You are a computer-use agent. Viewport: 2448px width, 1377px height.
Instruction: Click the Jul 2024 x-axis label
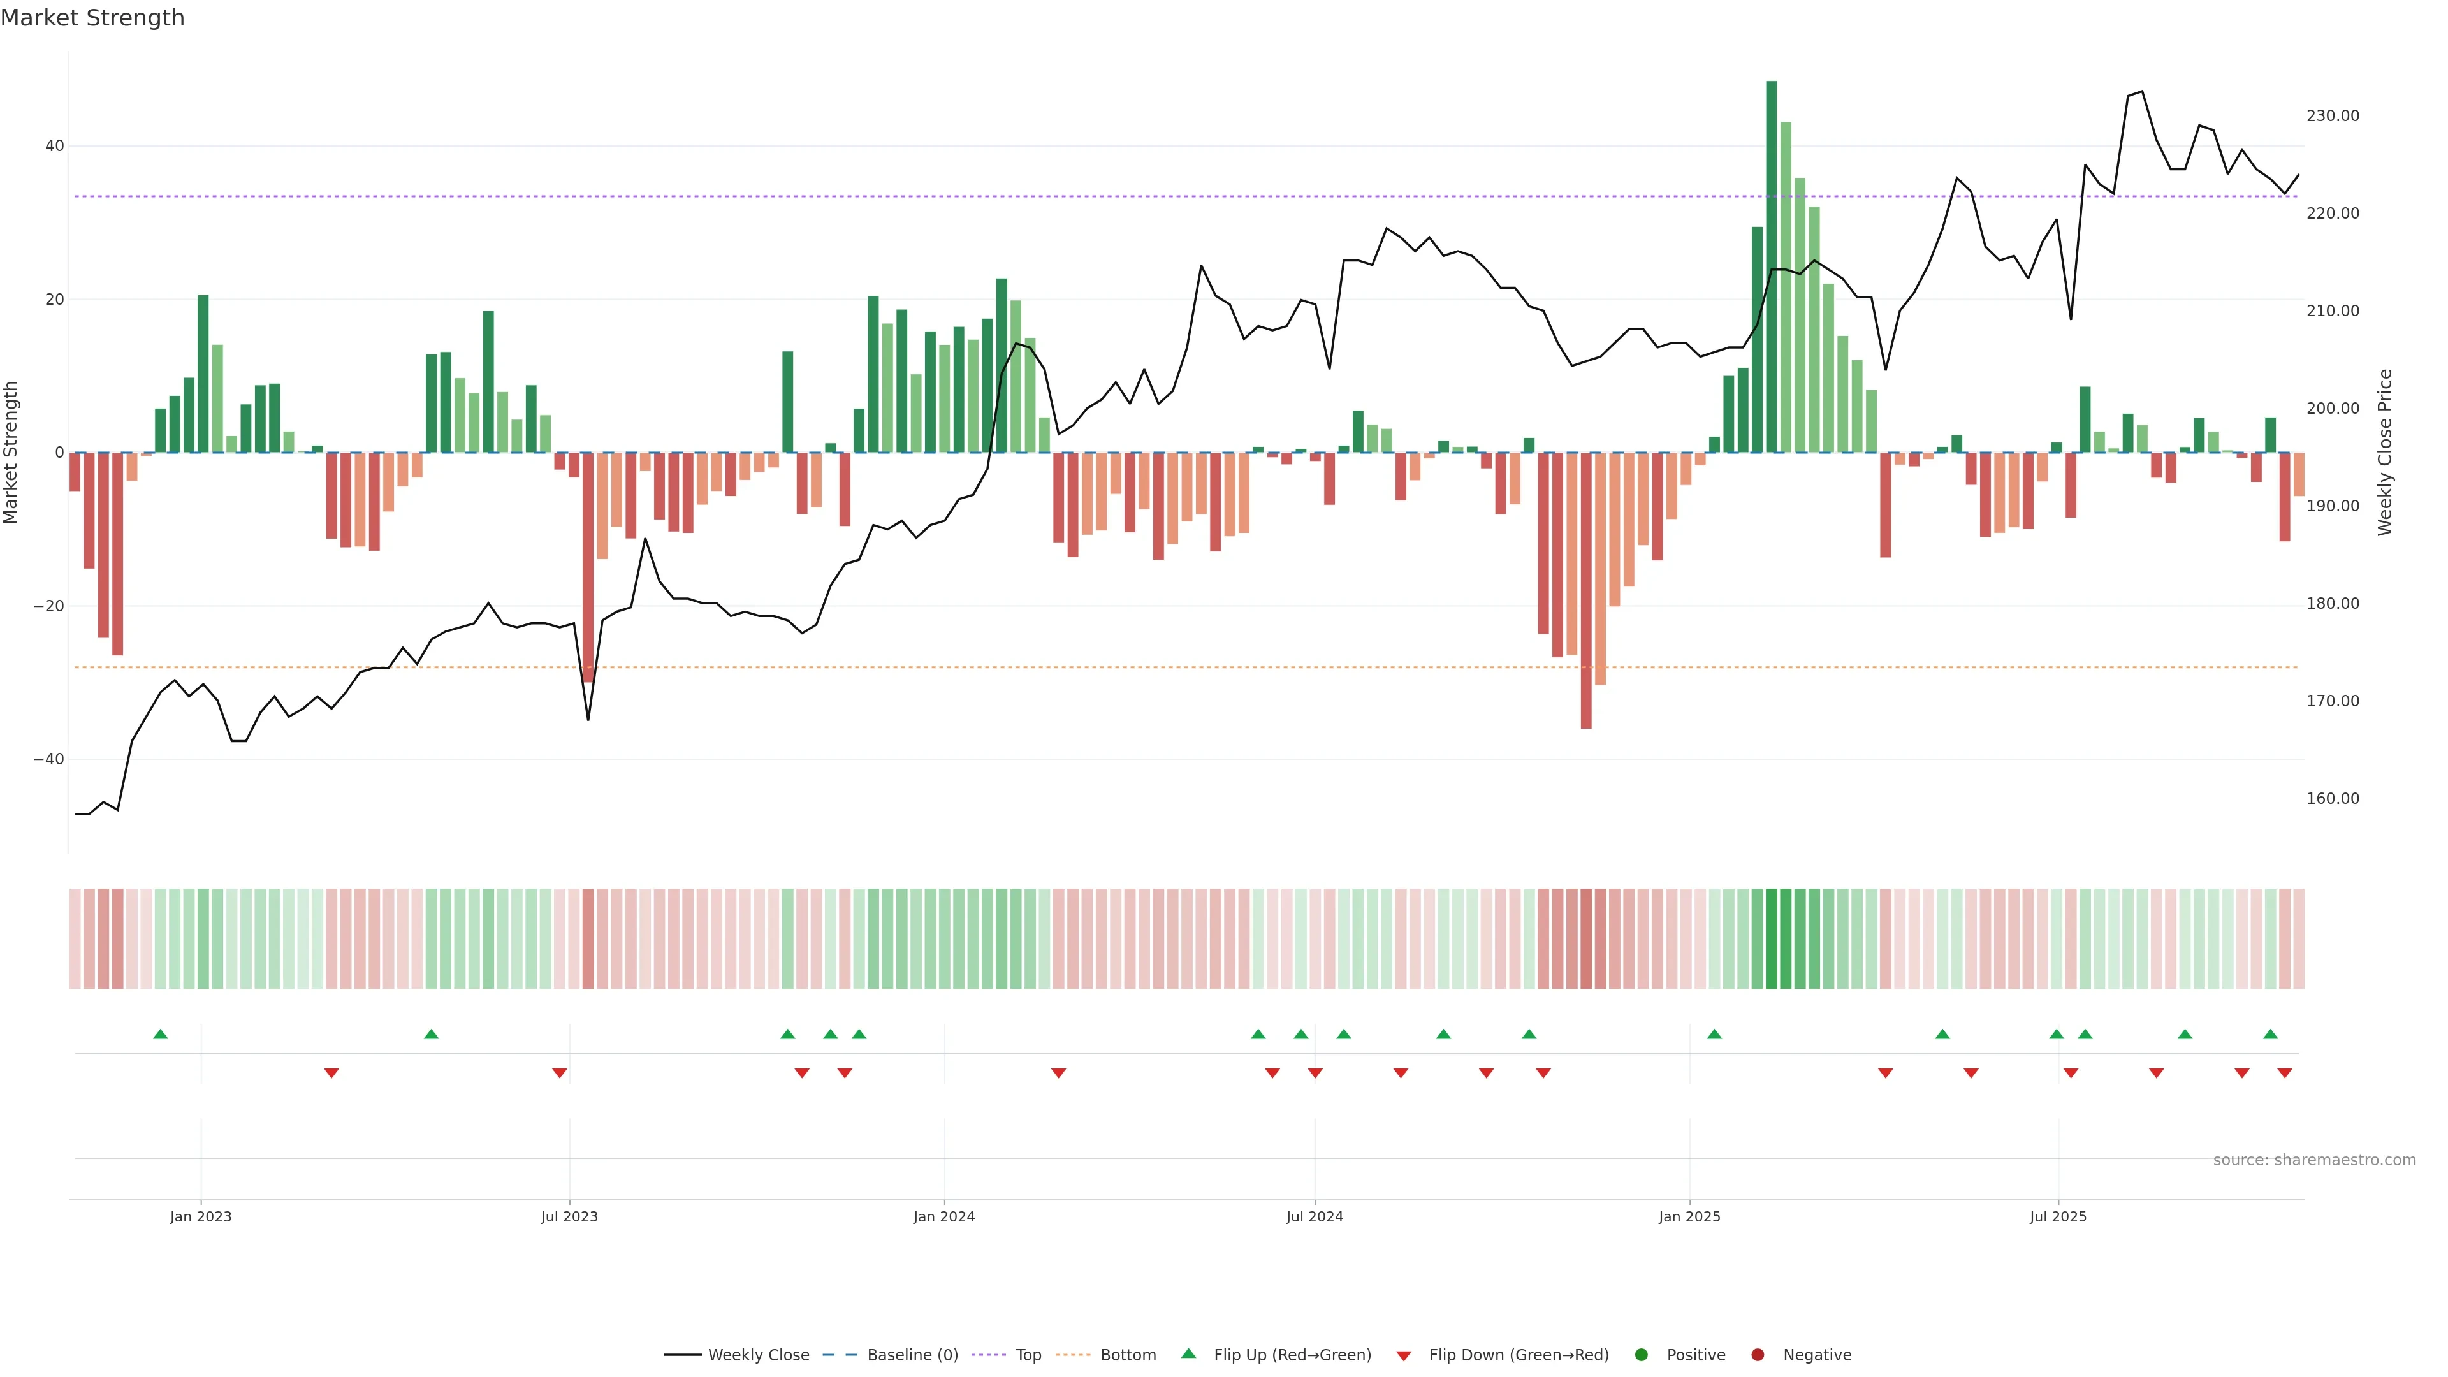point(1315,1216)
